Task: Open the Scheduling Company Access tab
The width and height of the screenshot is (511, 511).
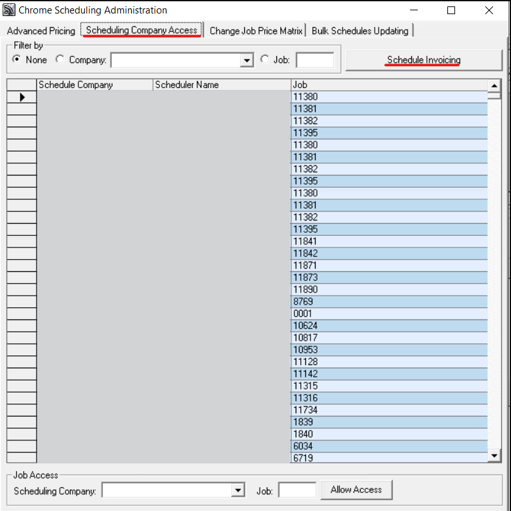Action: click(x=141, y=30)
